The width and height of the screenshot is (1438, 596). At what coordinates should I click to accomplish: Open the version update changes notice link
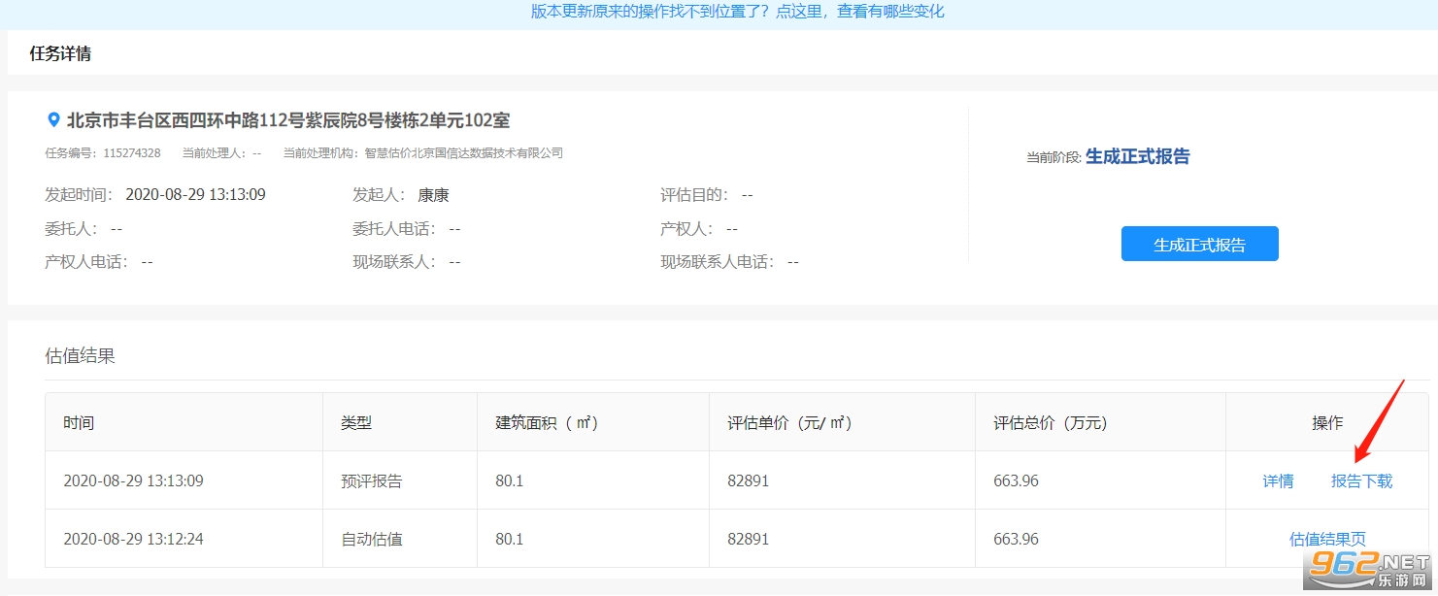point(737,12)
